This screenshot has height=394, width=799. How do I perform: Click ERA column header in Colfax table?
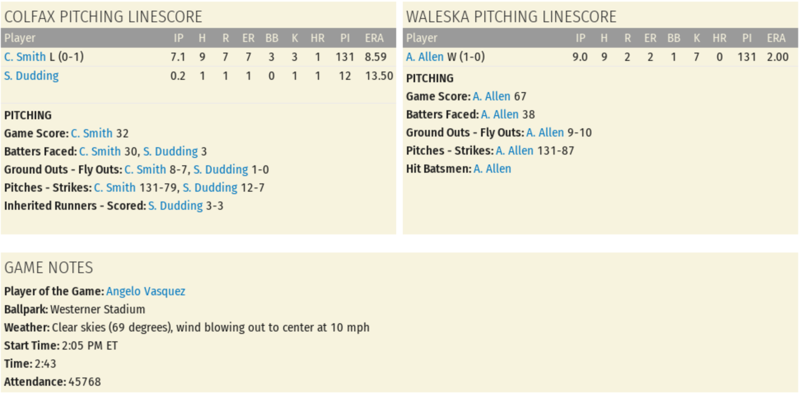(374, 38)
